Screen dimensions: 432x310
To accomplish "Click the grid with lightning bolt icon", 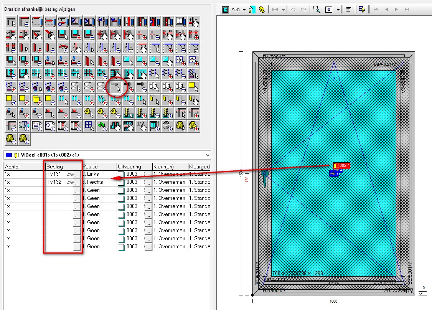I will click(x=362, y=10).
